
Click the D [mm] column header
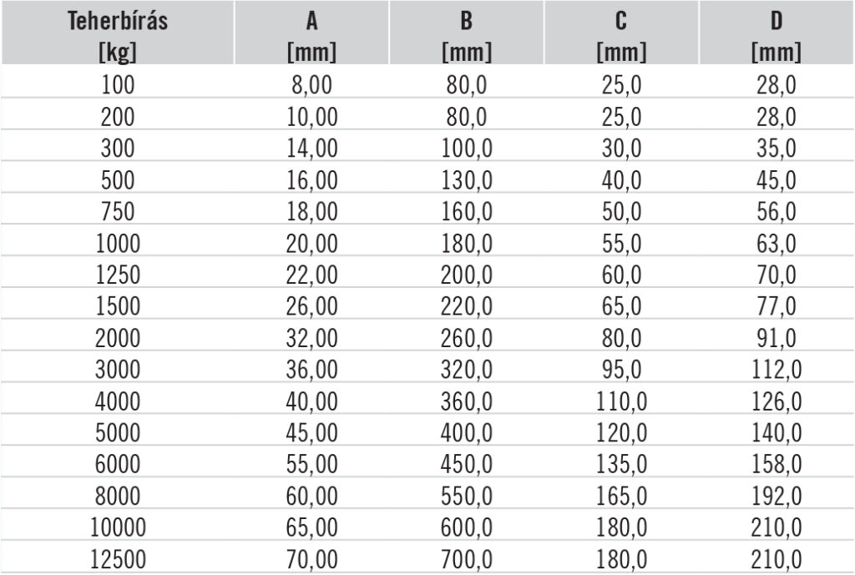pyautogui.click(x=777, y=33)
